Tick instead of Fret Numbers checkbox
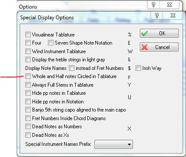 71,68
